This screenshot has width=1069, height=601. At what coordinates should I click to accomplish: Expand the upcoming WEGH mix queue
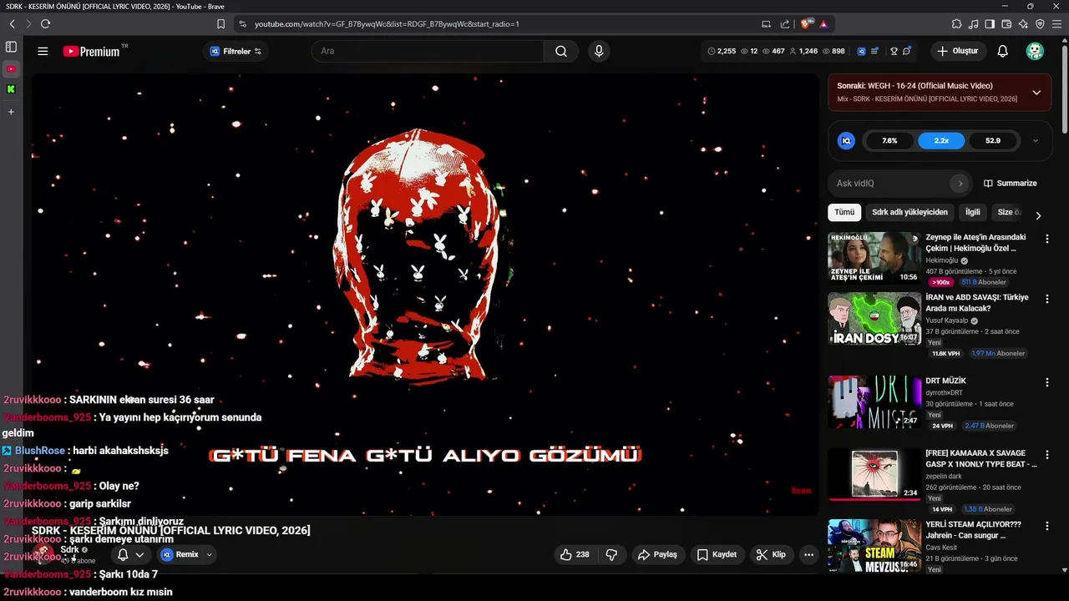point(1036,93)
